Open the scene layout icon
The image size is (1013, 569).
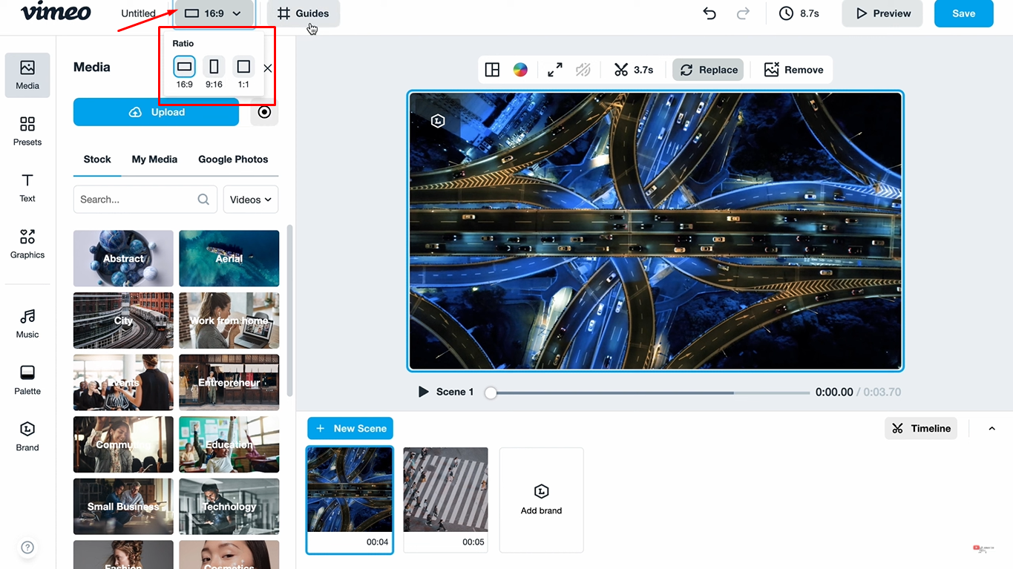(x=492, y=70)
